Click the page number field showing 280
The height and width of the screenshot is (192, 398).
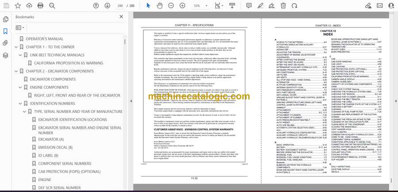tap(121, 6)
